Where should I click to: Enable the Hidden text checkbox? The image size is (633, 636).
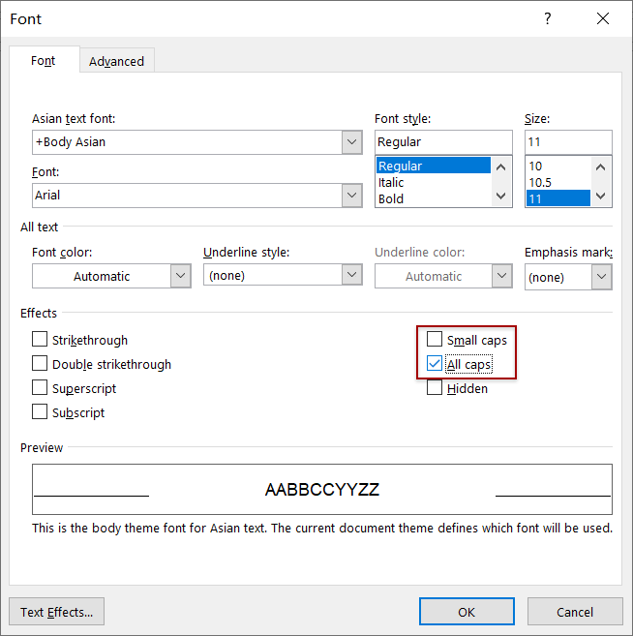[x=435, y=388]
